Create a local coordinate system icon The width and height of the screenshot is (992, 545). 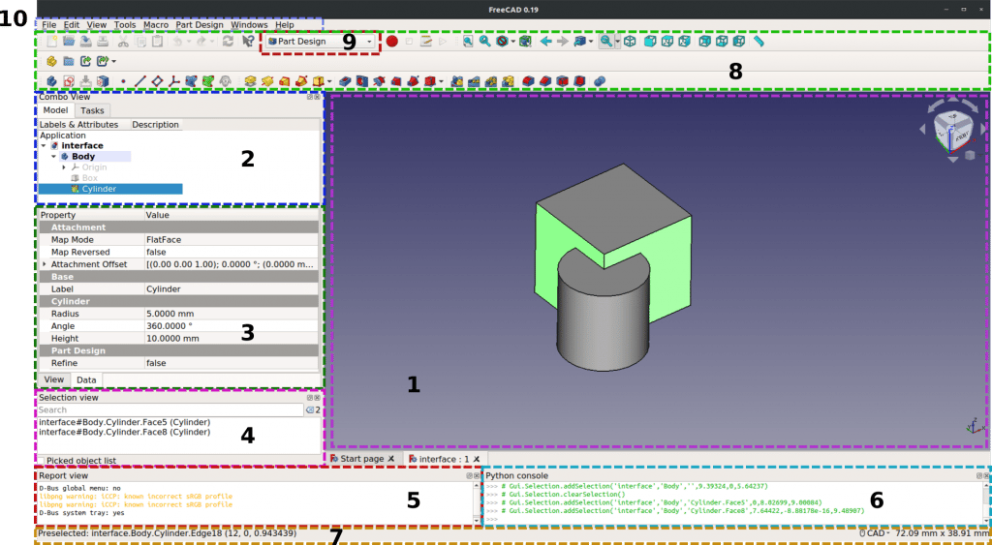(x=174, y=81)
